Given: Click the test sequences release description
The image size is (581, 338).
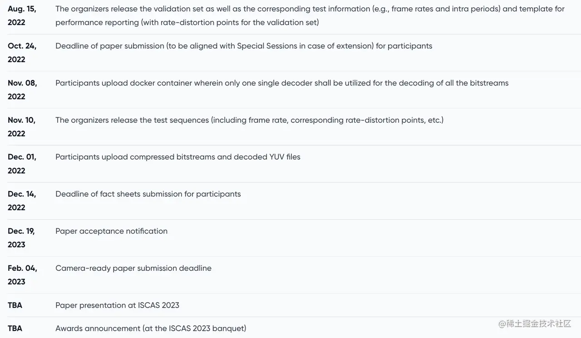Looking at the screenshot, I should [x=249, y=120].
